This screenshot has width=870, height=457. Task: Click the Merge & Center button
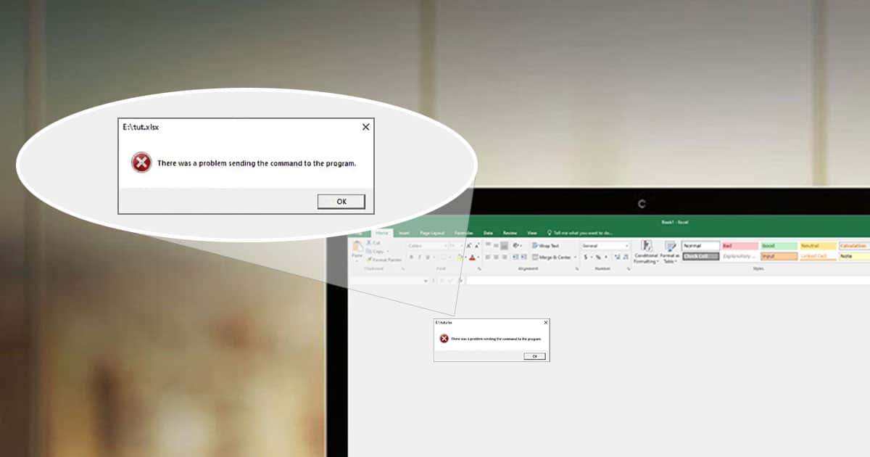pyautogui.click(x=551, y=258)
